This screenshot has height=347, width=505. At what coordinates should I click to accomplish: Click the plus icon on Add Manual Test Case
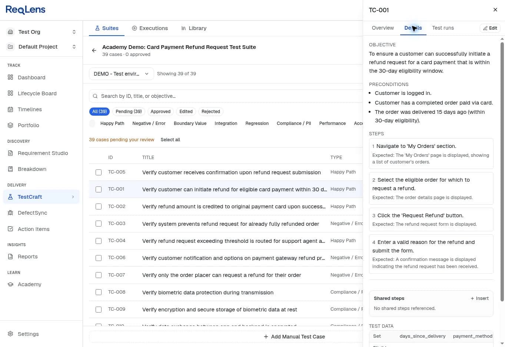click(266, 337)
